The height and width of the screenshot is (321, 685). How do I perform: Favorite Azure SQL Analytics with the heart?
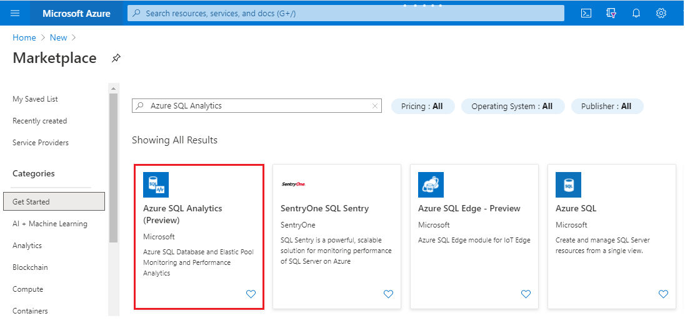click(251, 294)
